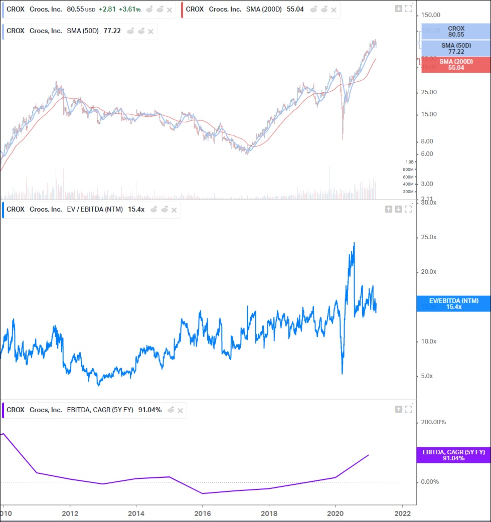Move SMA (200D) series down a layer
Viewport: 491px width, 522px height.
click(324, 10)
